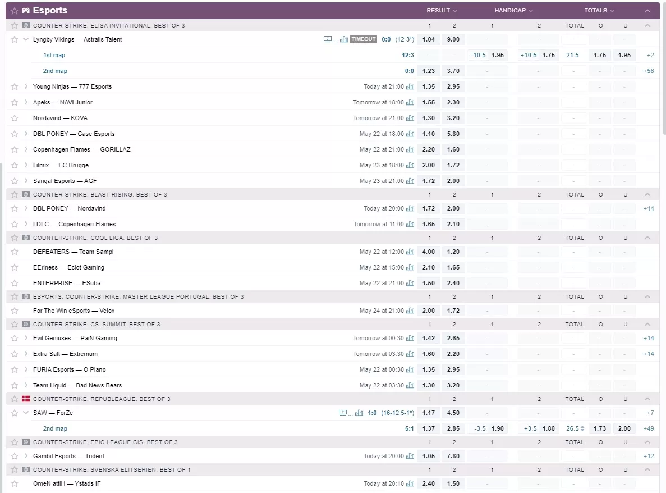Select 7.80 odds for Trident
666x493 pixels.
453,456
